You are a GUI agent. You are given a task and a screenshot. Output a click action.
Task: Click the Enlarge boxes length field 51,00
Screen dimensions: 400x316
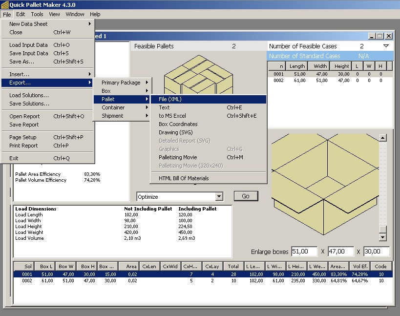coord(304,252)
